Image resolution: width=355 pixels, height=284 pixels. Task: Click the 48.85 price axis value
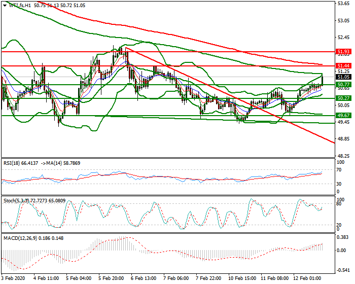point(343,139)
